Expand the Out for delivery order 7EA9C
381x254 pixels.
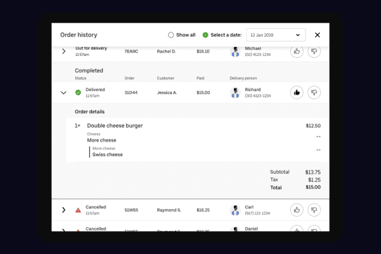click(63, 51)
